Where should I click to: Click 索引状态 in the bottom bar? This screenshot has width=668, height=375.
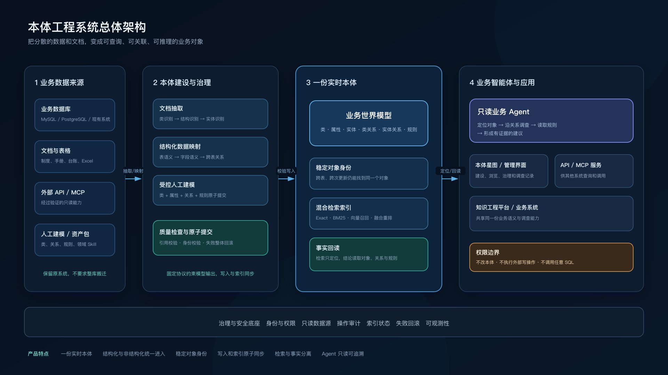[x=378, y=323]
